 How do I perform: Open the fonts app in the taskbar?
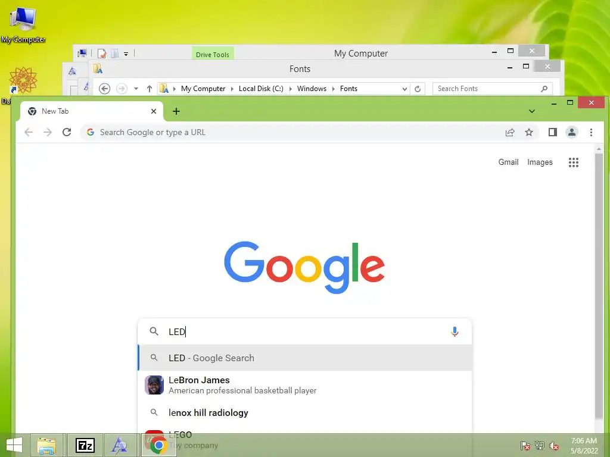tap(119, 445)
